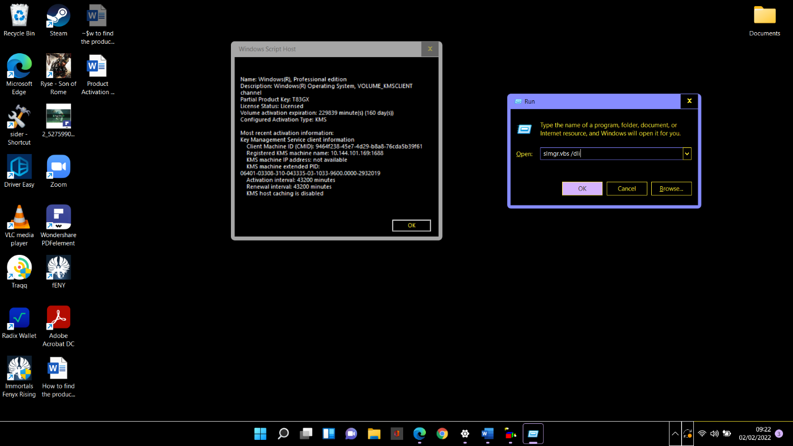Launch Steam from the desktop
793x446 pixels.
tap(58, 15)
